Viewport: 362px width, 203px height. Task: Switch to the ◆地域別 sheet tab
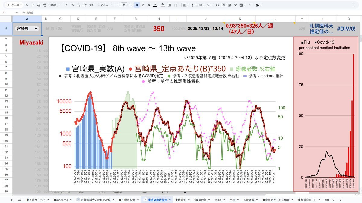pos(183,200)
